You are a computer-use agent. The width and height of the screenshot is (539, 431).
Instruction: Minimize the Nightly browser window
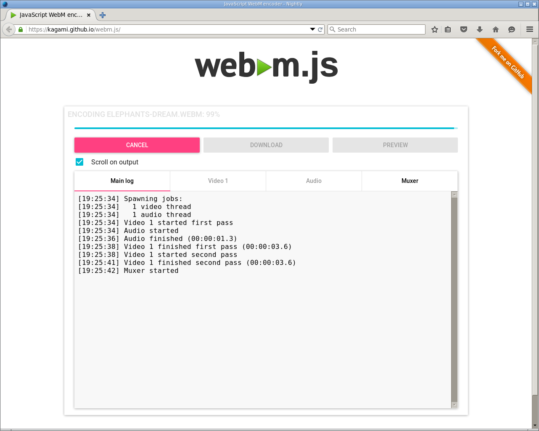pyautogui.click(x=521, y=4)
